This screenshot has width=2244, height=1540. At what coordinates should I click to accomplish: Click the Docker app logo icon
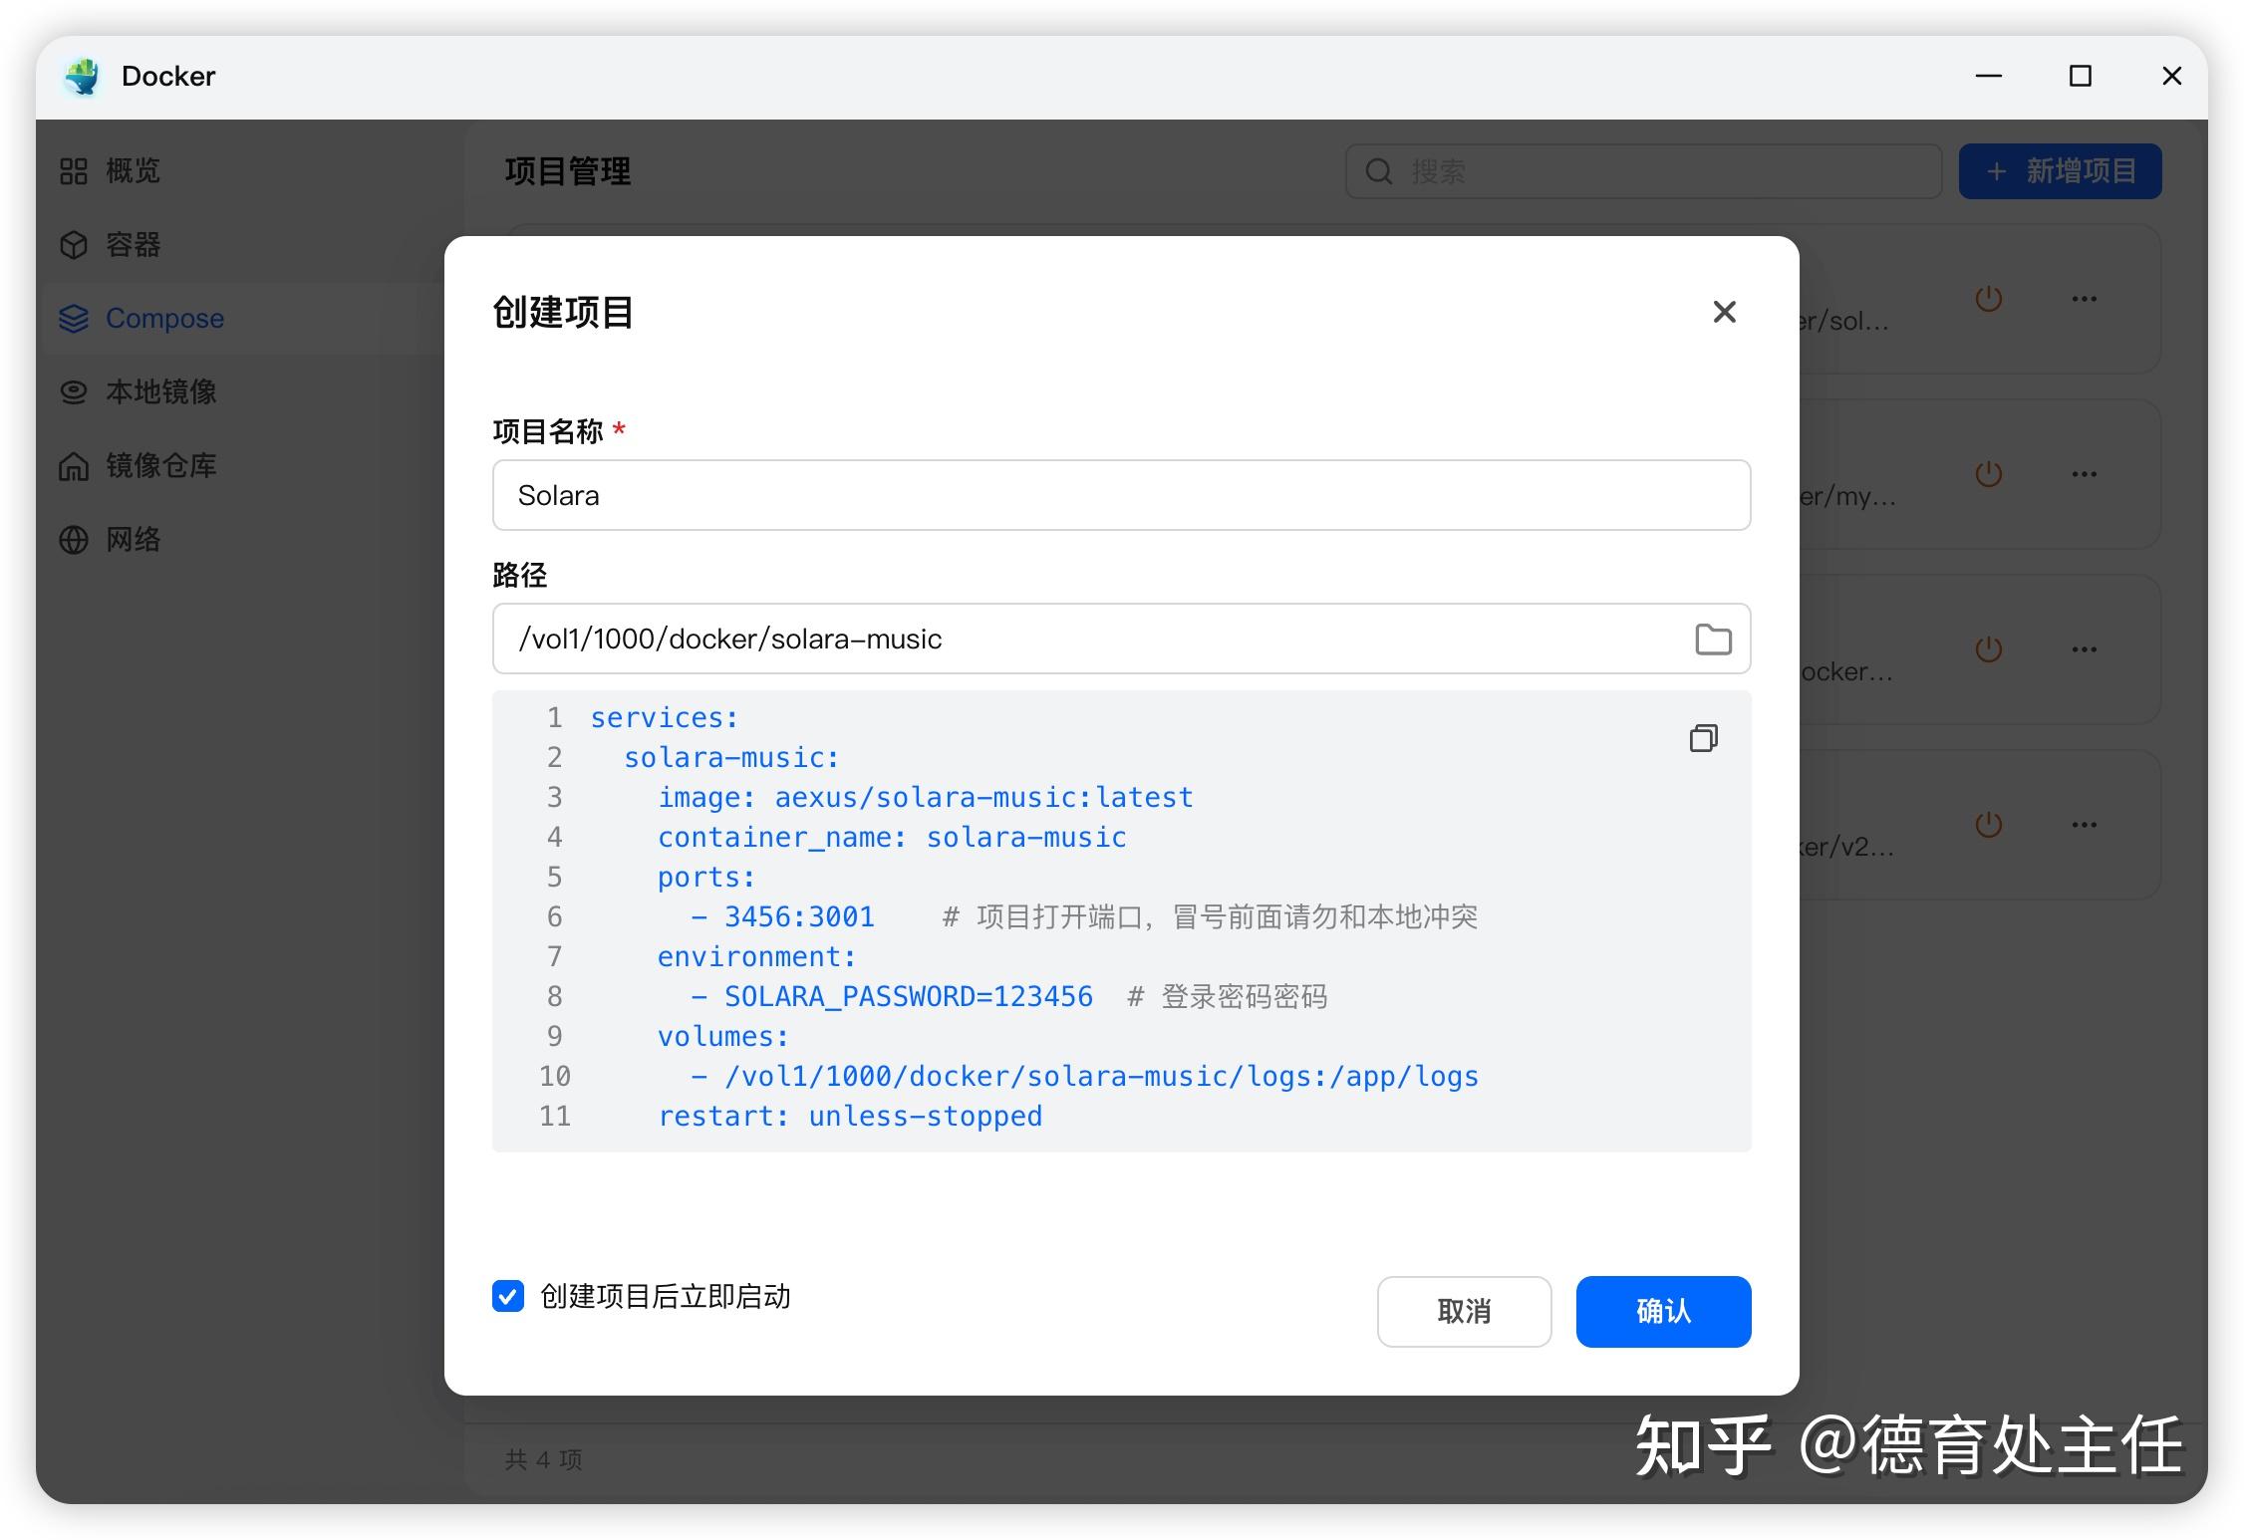(83, 77)
